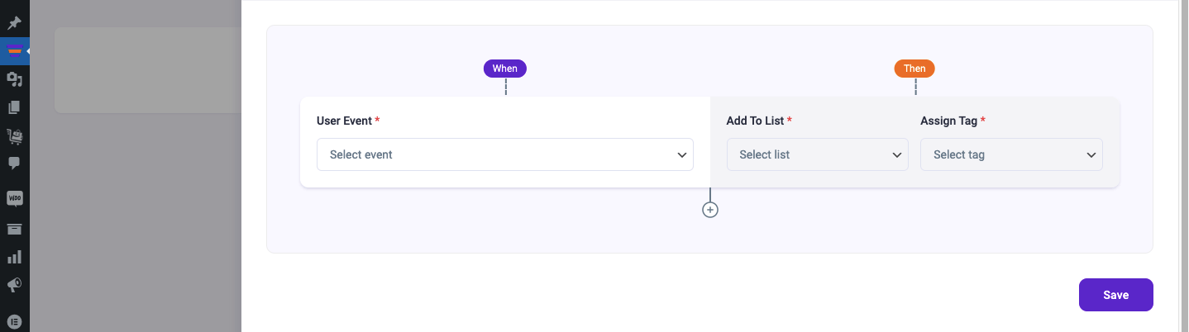Open Comments via the speech bubble icon

(x=14, y=164)
